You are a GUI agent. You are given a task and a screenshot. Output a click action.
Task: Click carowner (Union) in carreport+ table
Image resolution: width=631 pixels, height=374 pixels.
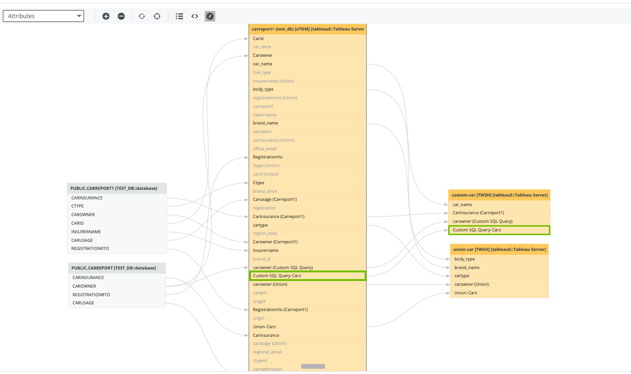pyautogui.click(x=308, y=284)
